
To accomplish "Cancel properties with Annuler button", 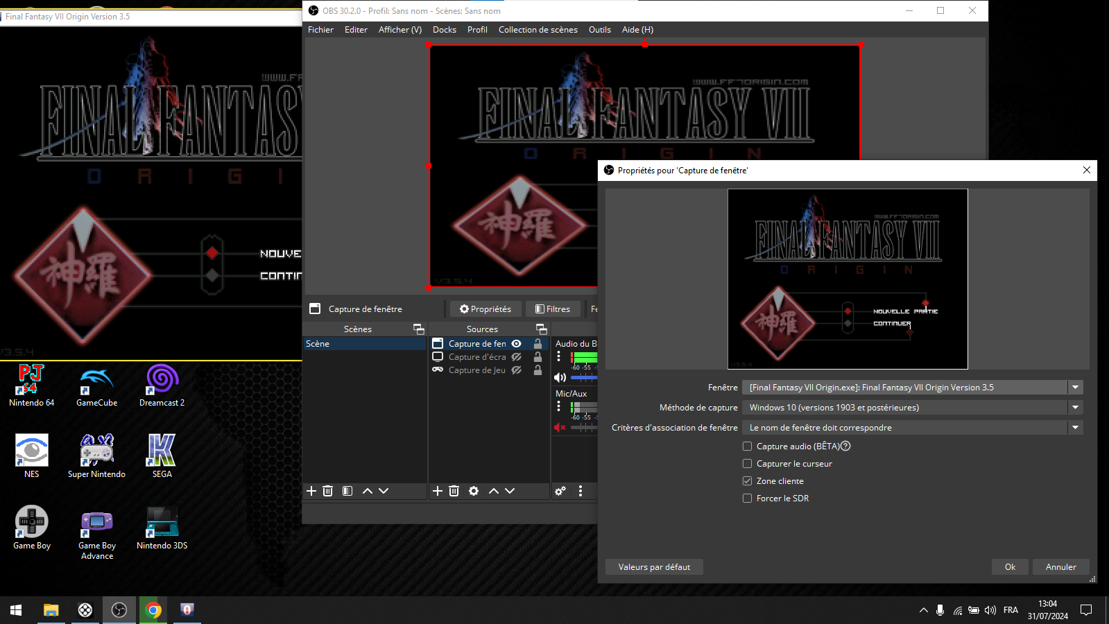I will (1060, 566).
